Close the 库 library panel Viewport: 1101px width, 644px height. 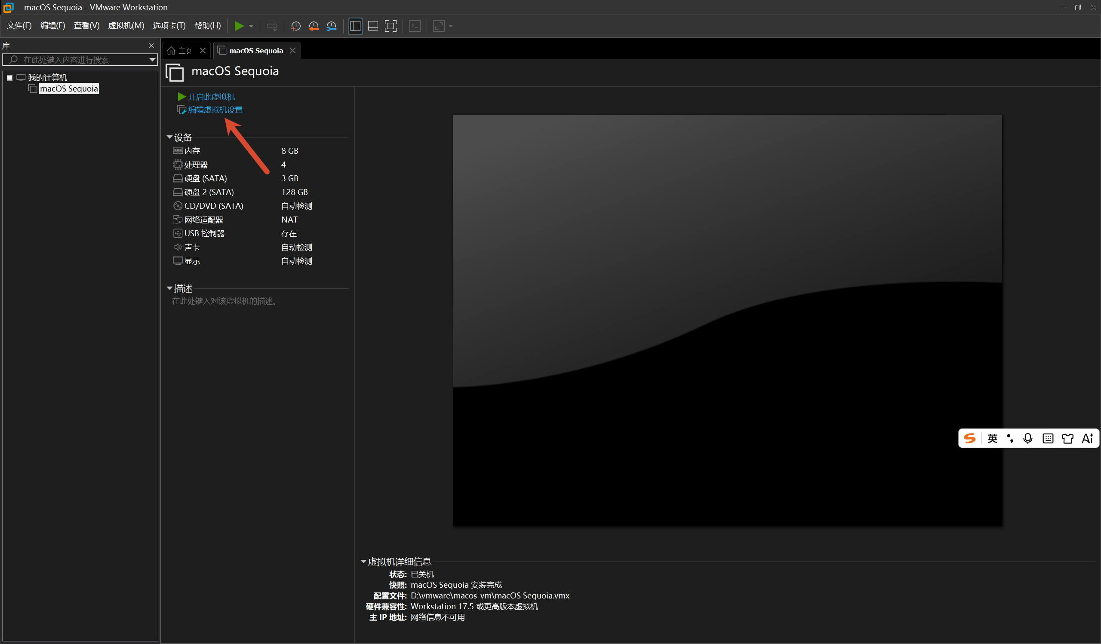click(151, 46)
